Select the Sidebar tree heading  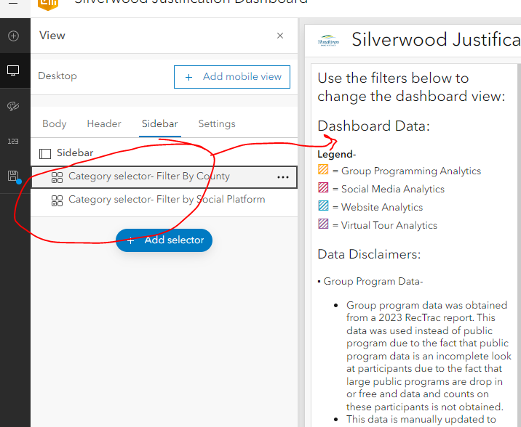pyautogui.click(x=75, y=152)
